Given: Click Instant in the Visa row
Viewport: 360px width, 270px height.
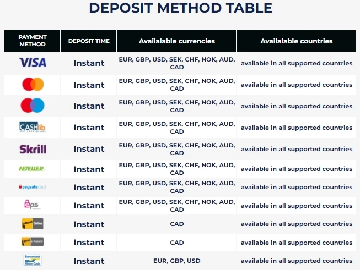Looking at the screenshot, I should (89, 63).
